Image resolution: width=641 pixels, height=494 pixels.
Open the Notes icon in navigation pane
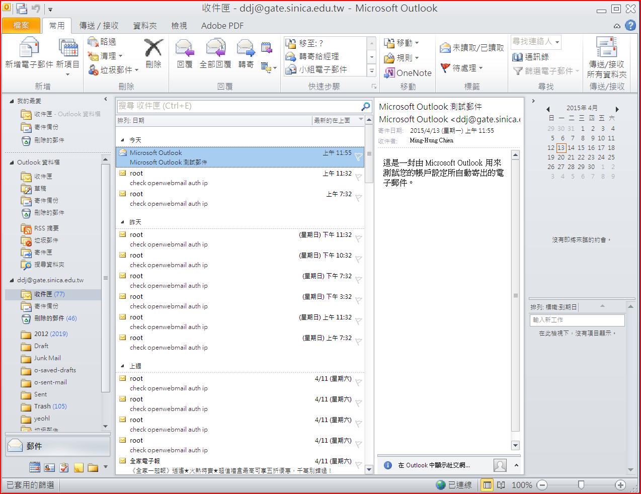coord(78,468)
